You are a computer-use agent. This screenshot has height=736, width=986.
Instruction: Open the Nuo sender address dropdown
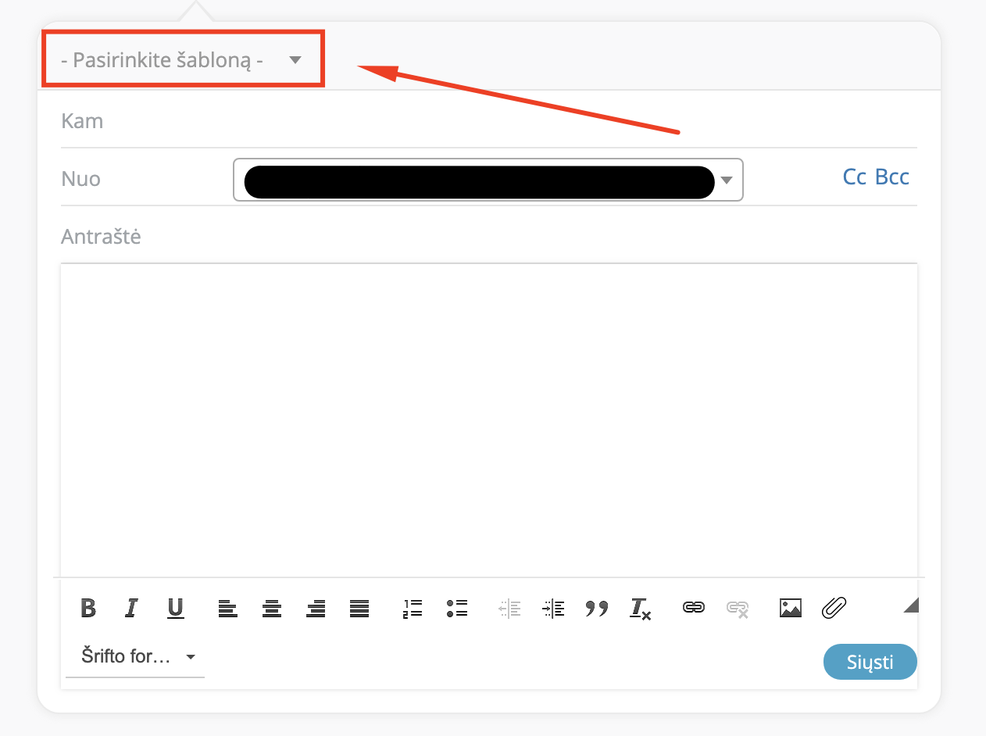pos(488,180)
